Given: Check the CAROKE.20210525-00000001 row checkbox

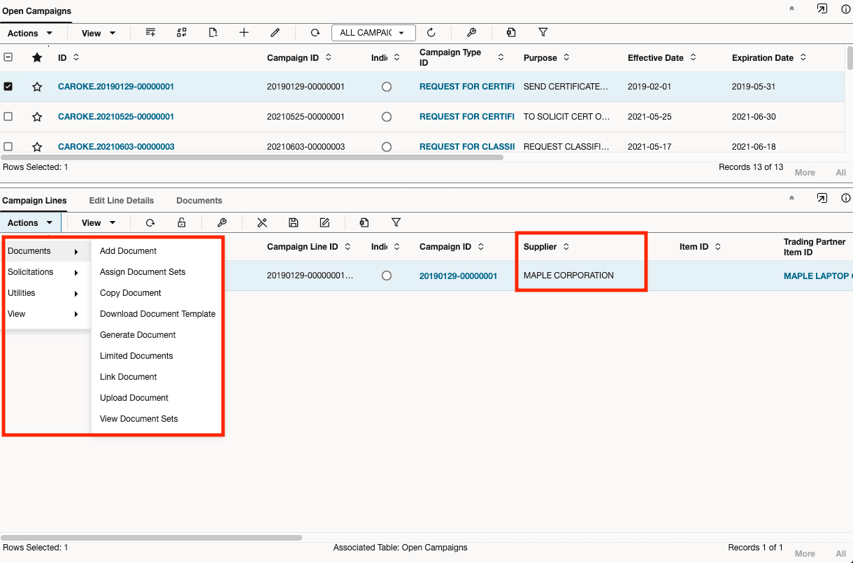Looking at the screenshot, I should (x=8, y=117).
